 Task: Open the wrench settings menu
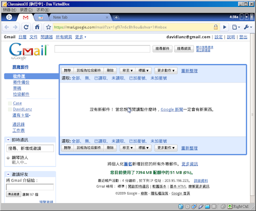[248, 27]
